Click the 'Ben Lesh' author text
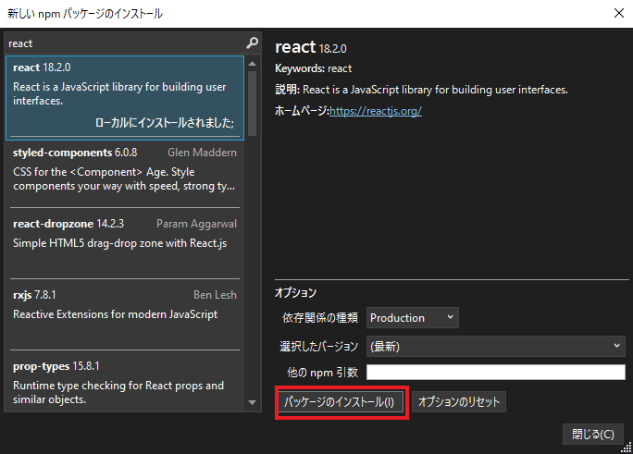The height and width of the screenshot is (454, 633). point(215,295)
